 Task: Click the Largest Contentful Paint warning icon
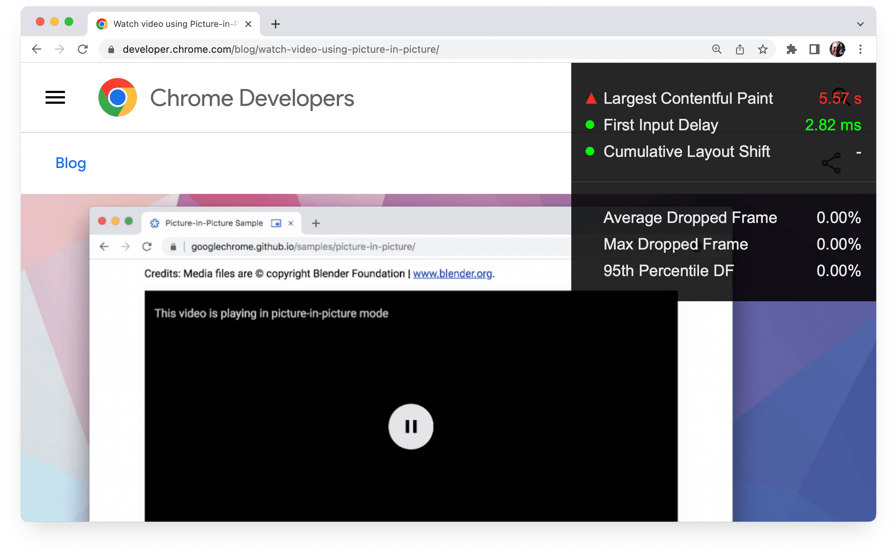(589, 98)
